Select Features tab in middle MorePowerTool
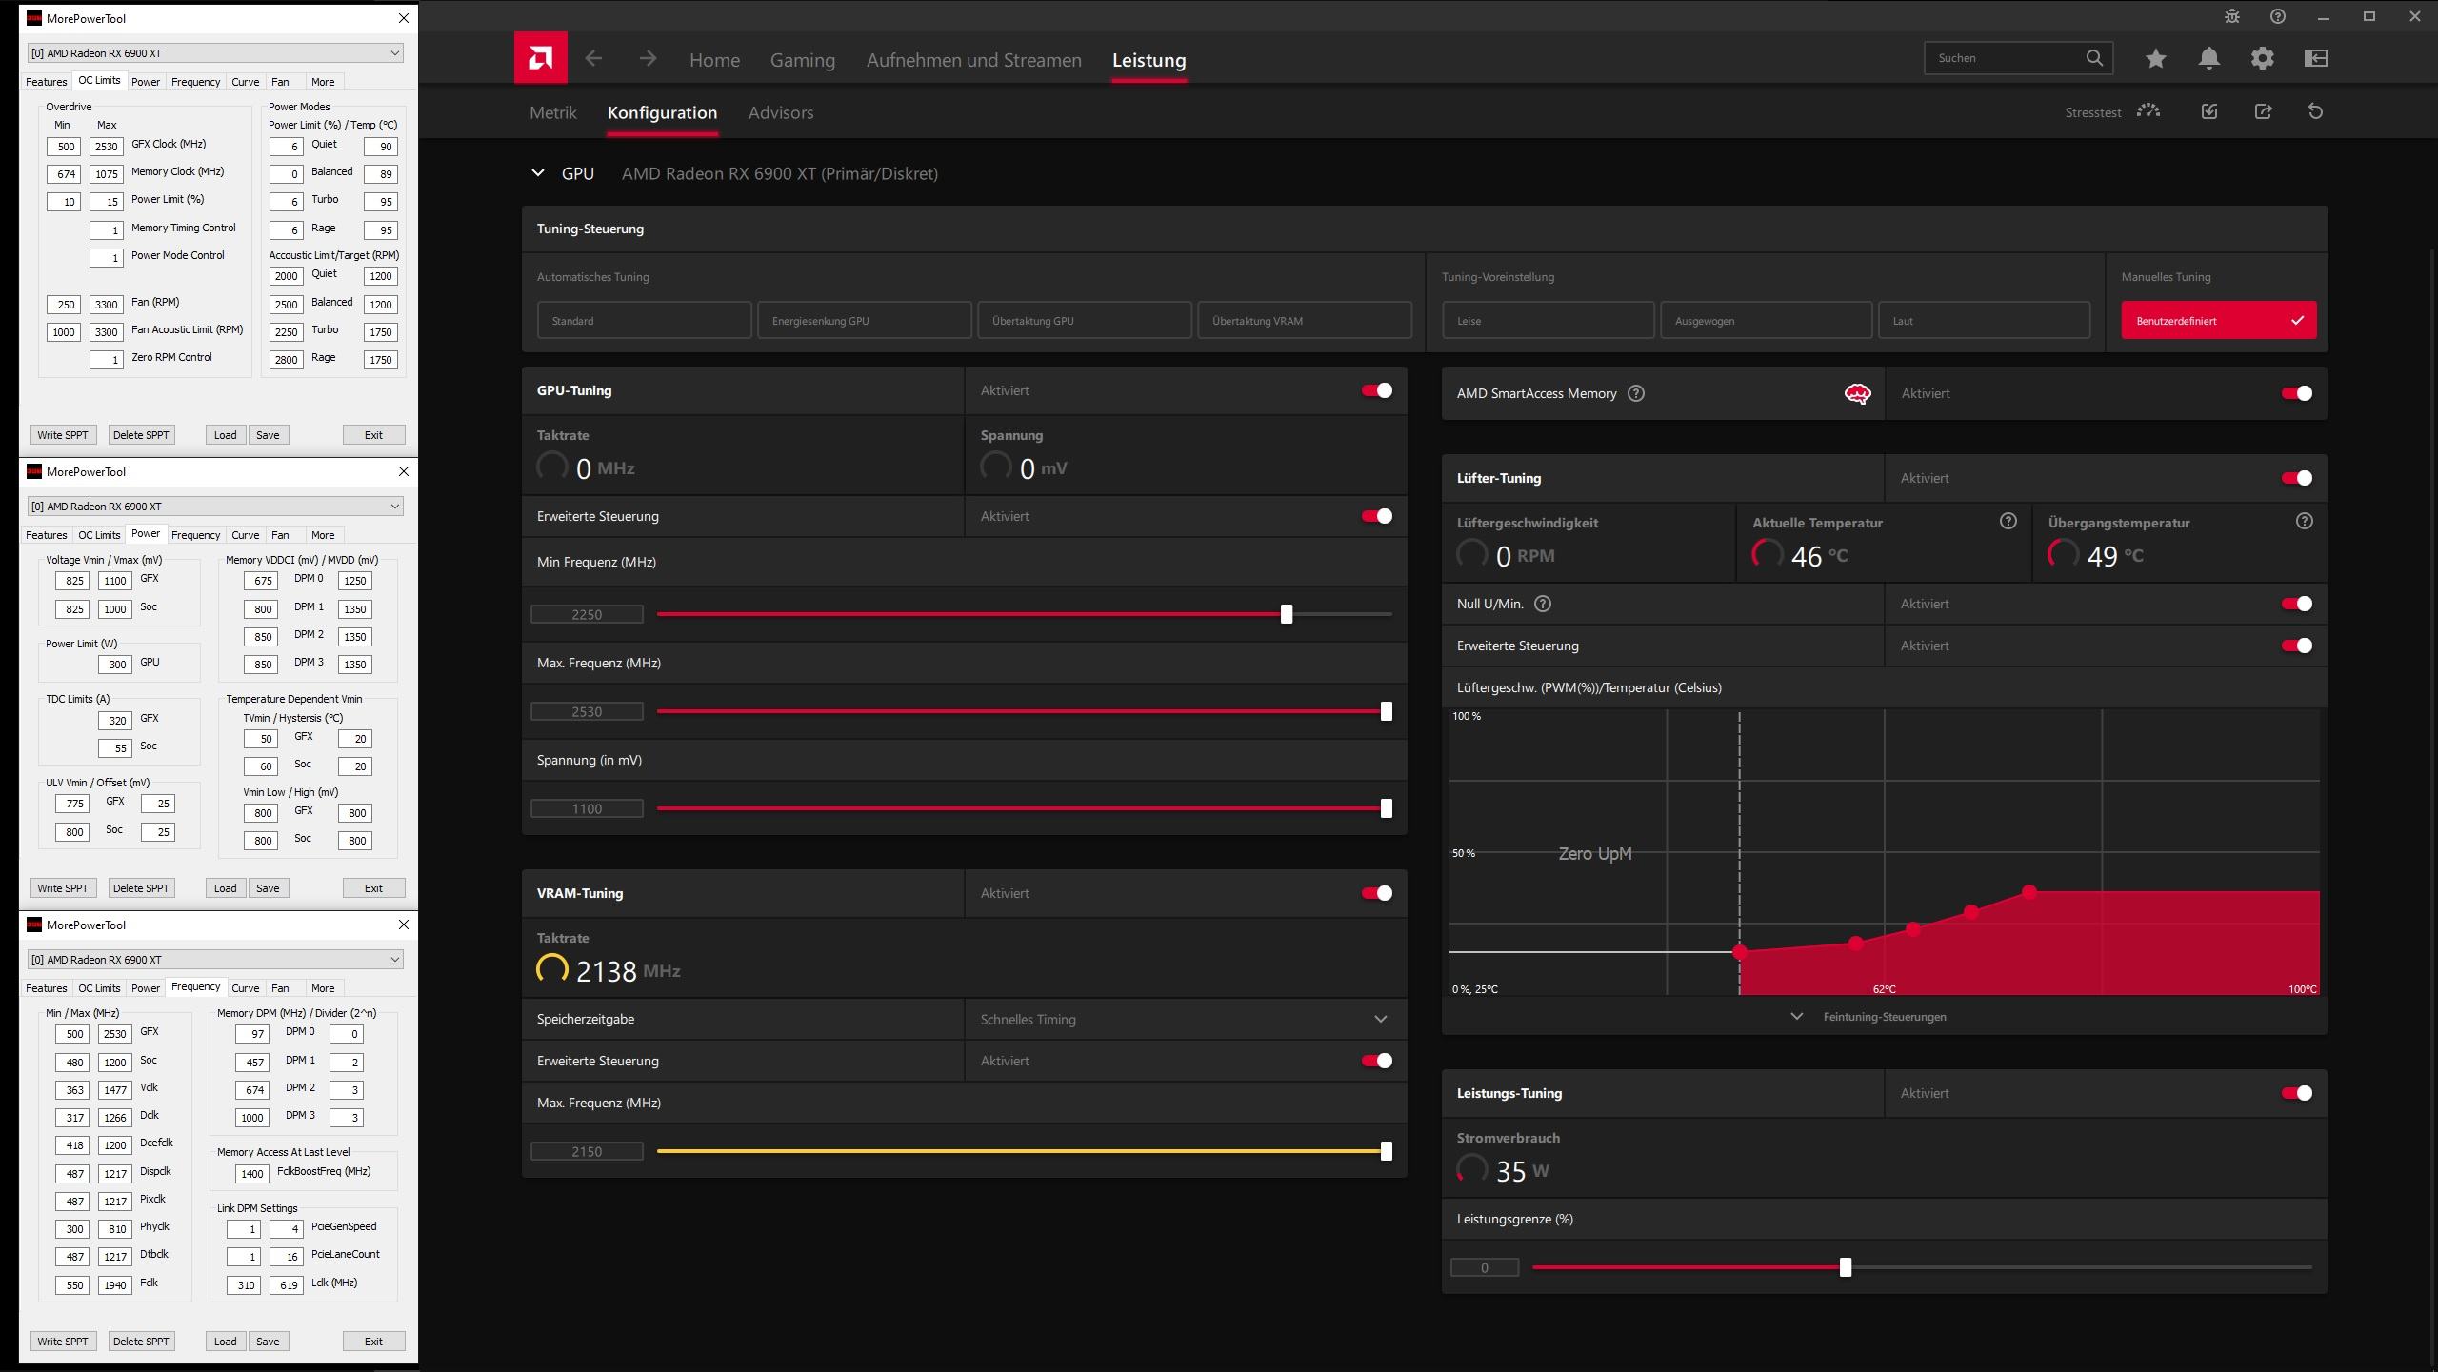Screen dimensions: 2438x1372 click(x=46, y=535)
